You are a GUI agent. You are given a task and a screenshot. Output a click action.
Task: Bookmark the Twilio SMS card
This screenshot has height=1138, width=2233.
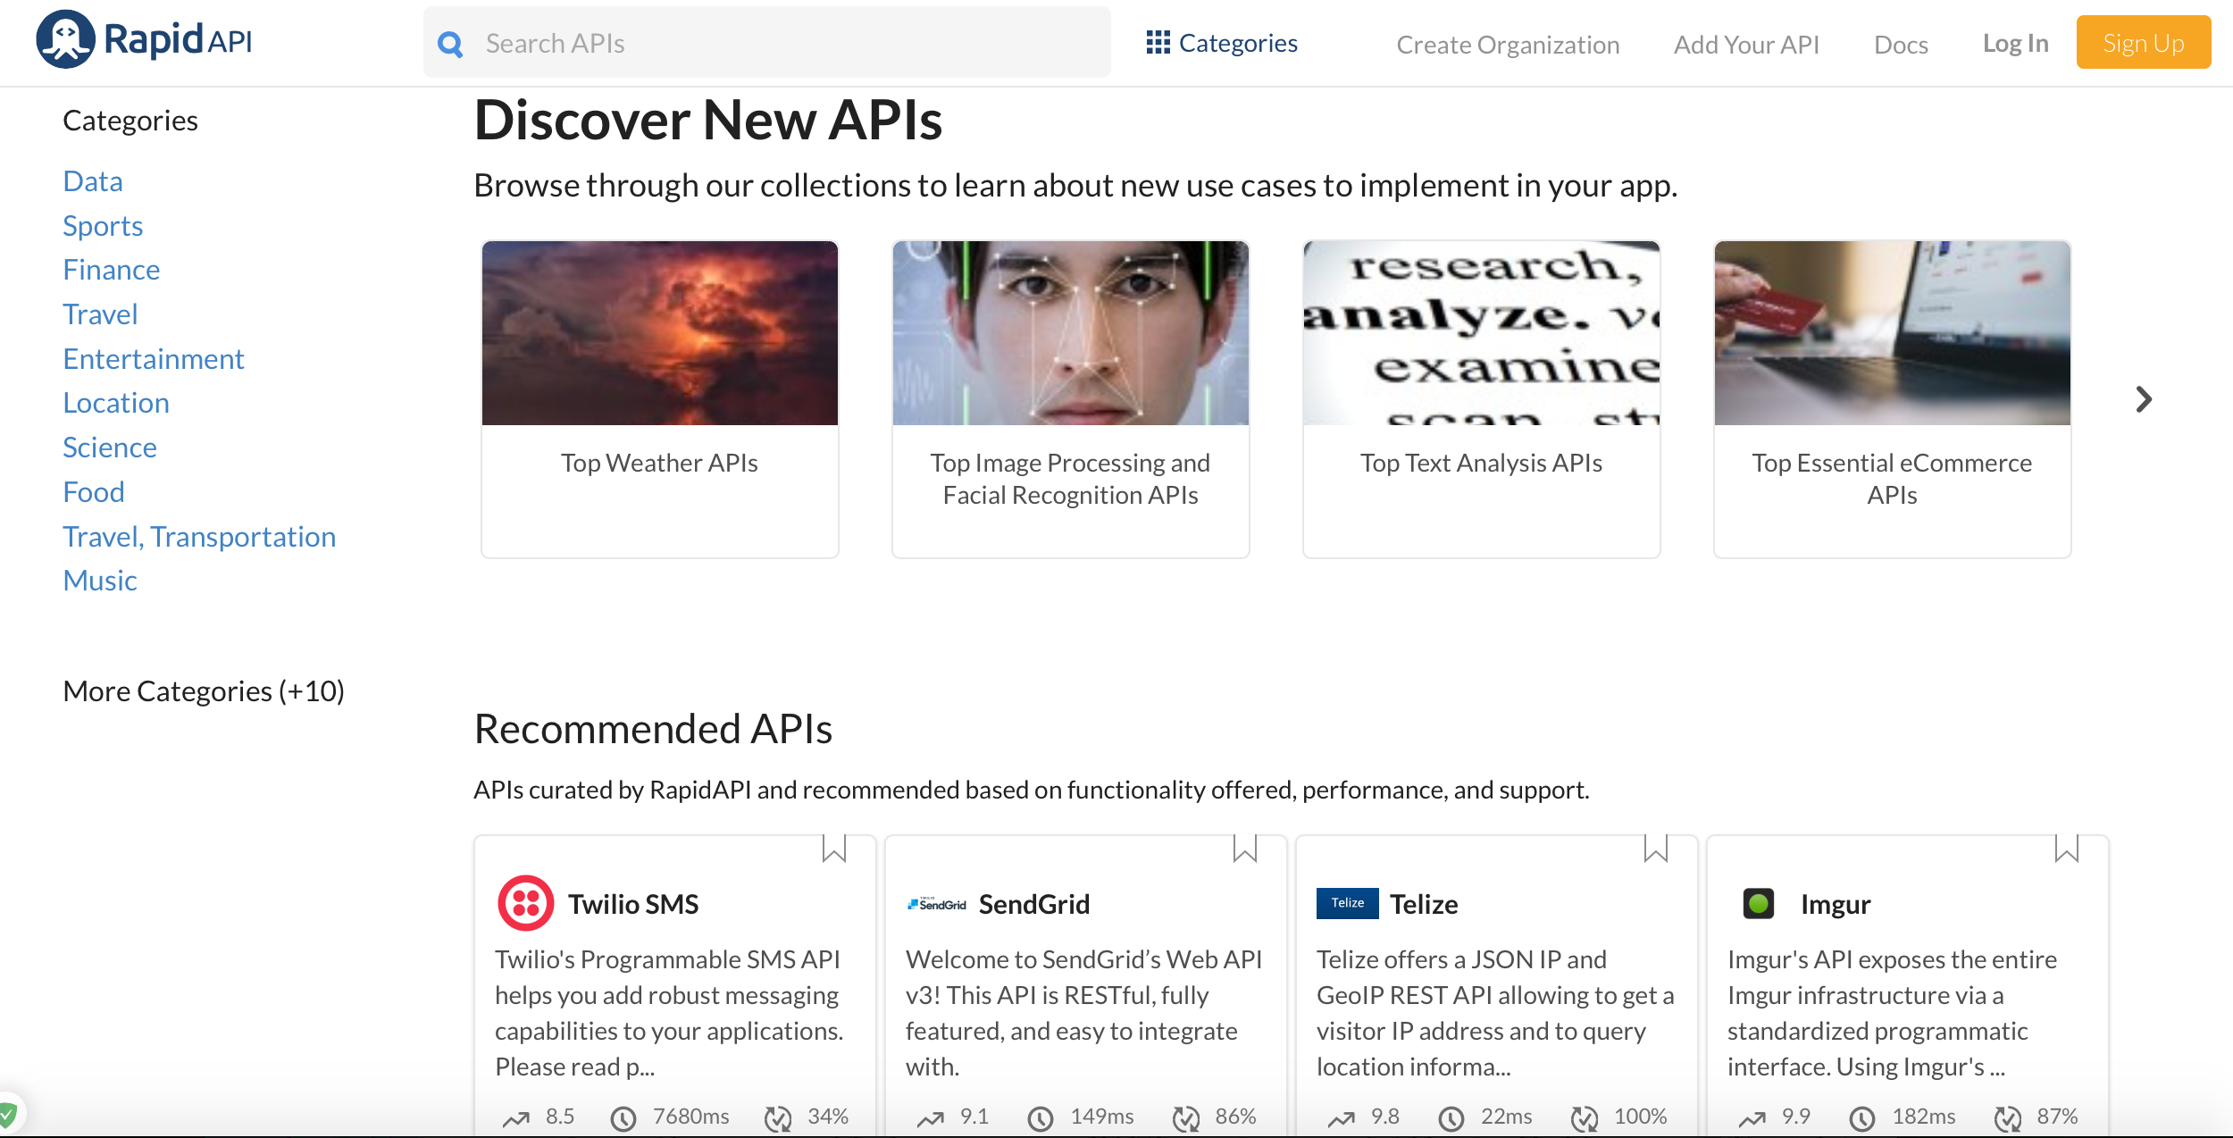833,848
